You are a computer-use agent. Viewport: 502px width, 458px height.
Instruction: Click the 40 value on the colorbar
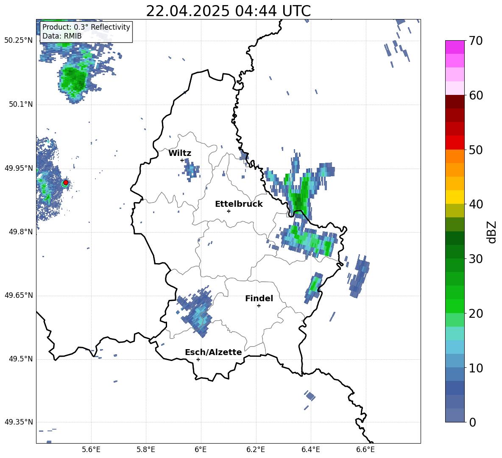tap(476, 204)
